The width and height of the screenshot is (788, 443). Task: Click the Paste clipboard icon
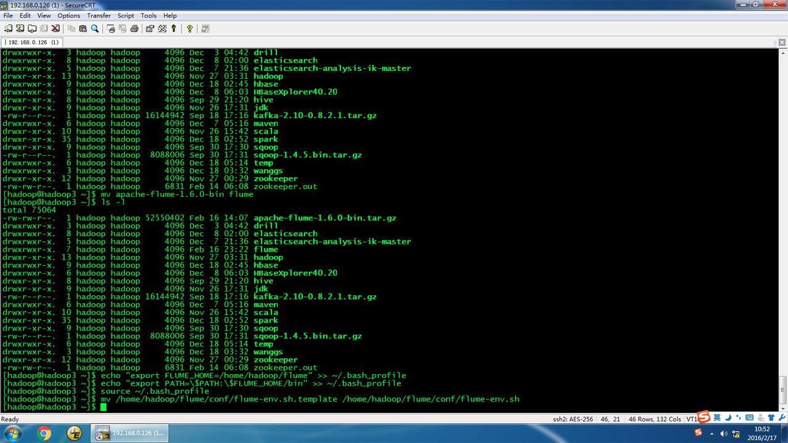[x=83, y=28]
